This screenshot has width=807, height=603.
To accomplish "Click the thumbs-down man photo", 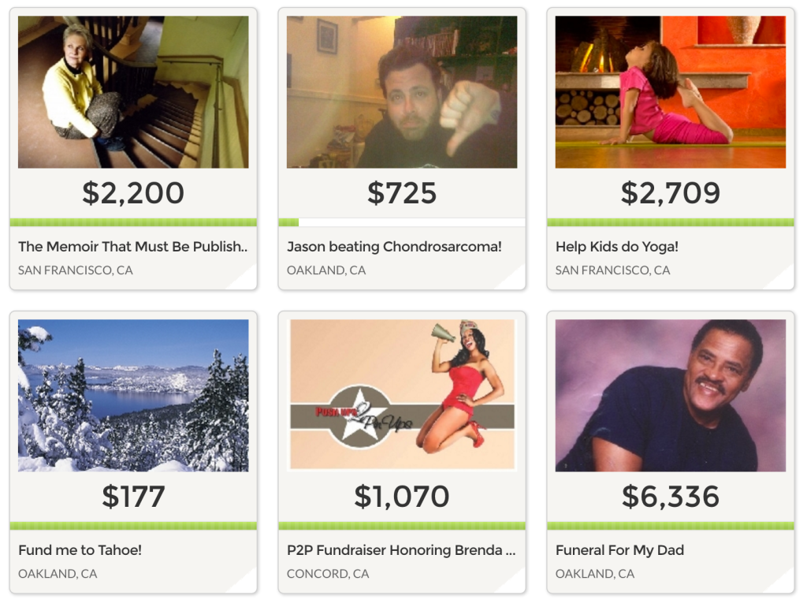I will (402, 91).
